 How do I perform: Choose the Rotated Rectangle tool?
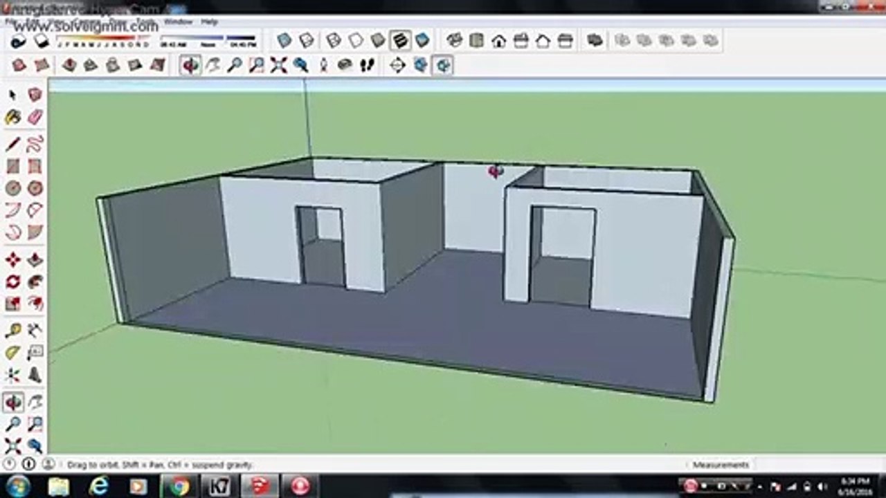35,166
